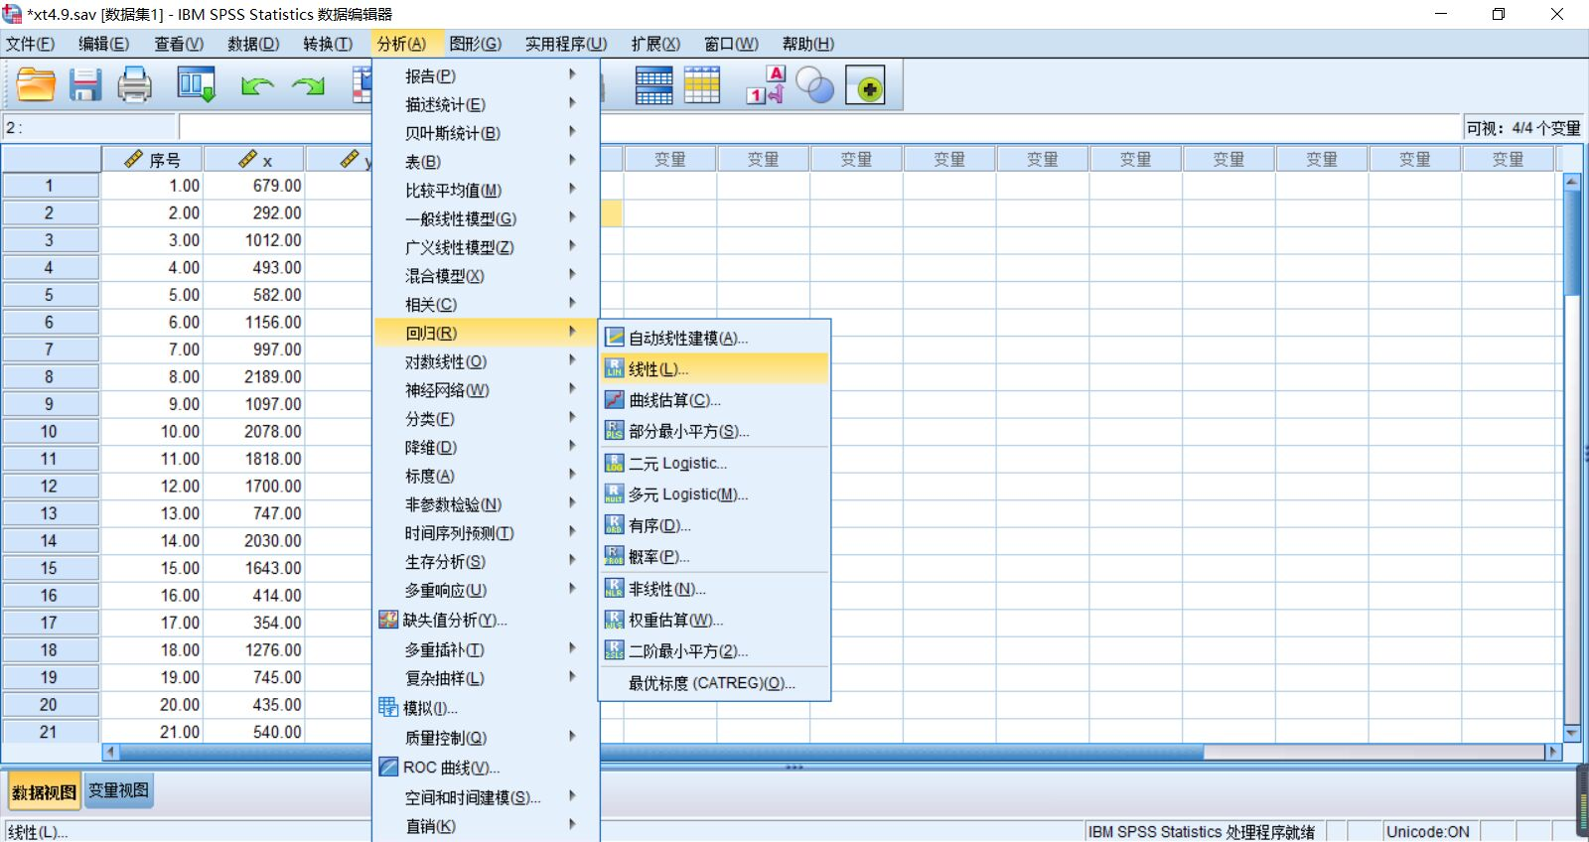Open 曲线估算(C) curve estimation

[x=714, y=400]
